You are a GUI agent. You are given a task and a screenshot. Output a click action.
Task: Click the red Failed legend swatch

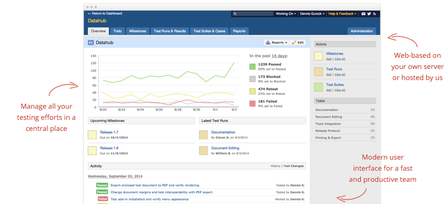(252, 104)
